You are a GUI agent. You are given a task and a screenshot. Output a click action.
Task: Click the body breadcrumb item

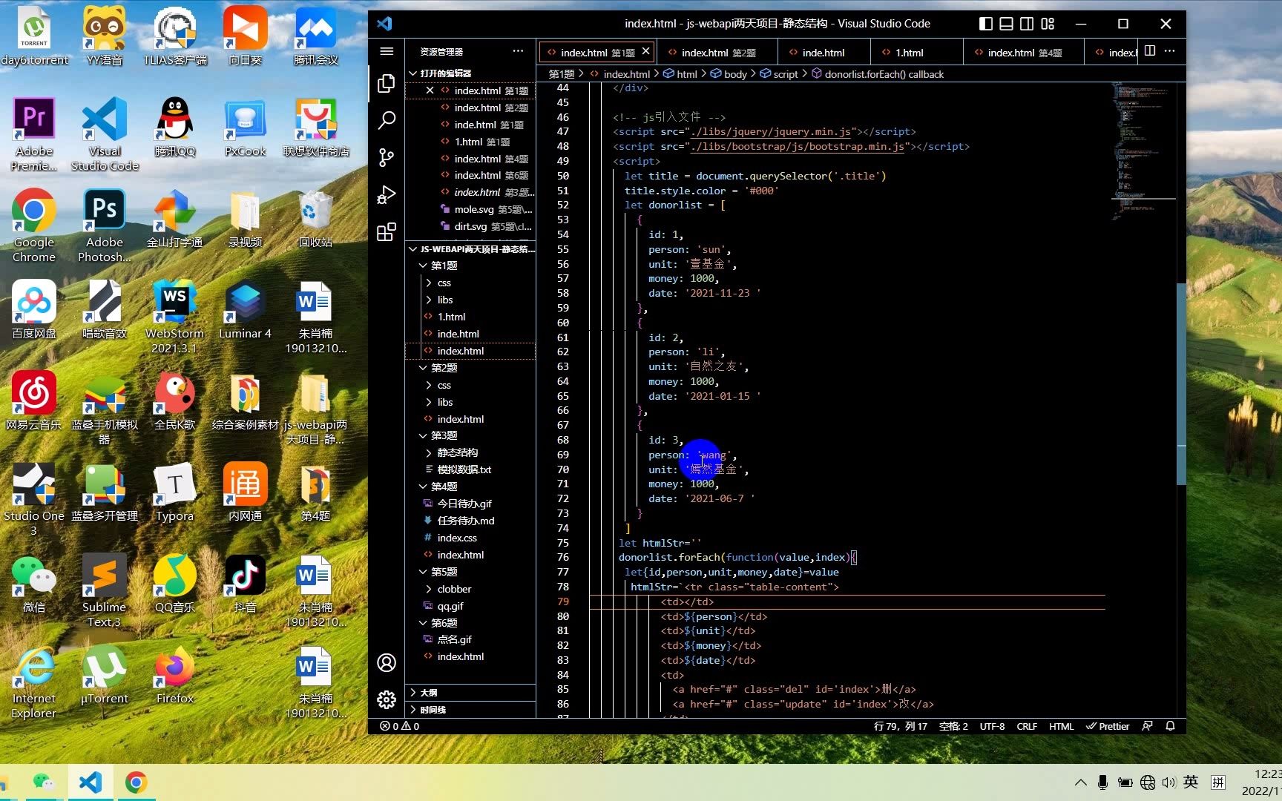tap(729, 74)
